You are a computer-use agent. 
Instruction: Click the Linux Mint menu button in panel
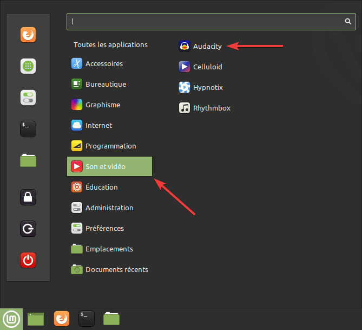(11, 319)
